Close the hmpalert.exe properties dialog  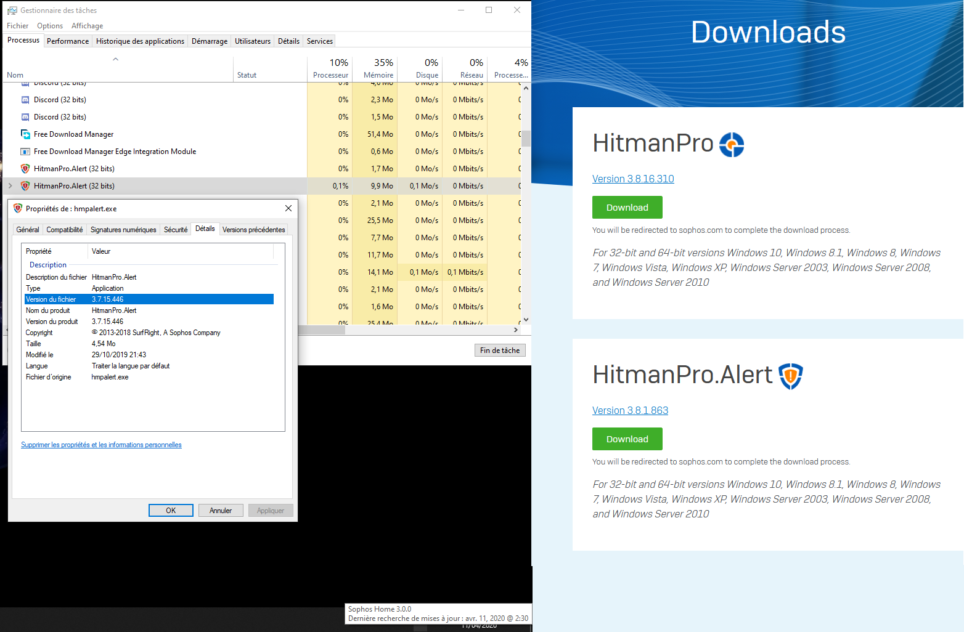[x=288, y=208]
